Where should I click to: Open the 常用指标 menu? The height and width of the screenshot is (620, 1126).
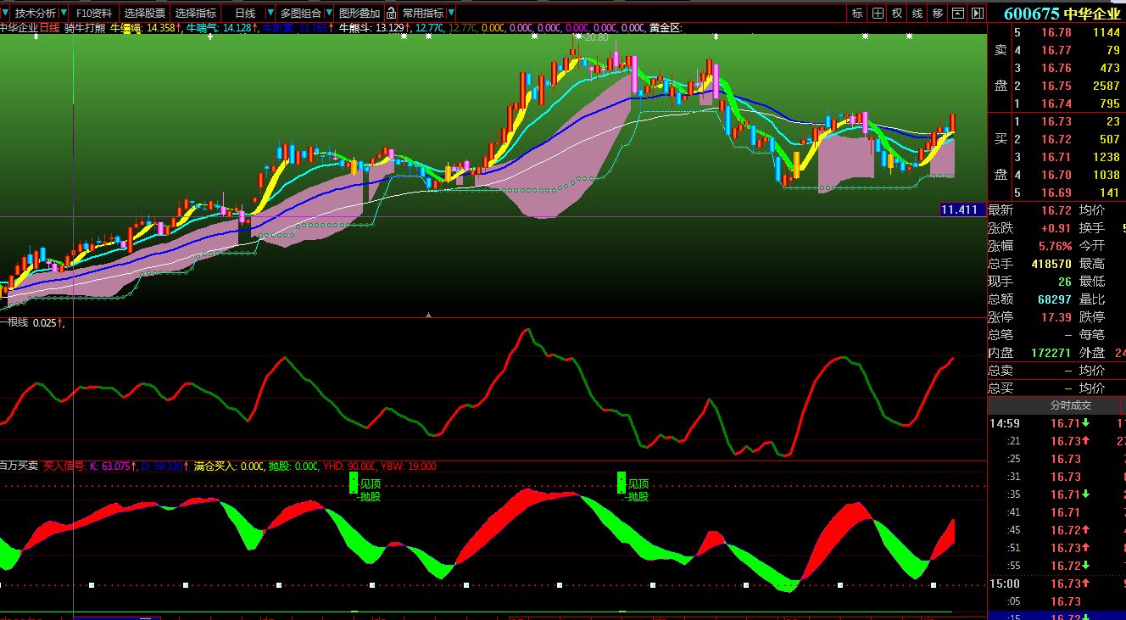tap(422, 13)
